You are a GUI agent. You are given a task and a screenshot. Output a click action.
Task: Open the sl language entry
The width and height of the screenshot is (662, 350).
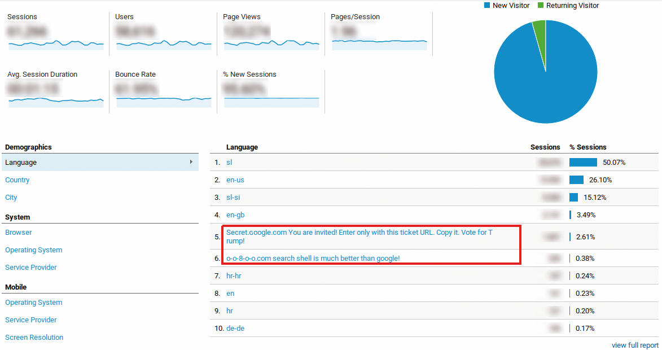click(229, 162)
